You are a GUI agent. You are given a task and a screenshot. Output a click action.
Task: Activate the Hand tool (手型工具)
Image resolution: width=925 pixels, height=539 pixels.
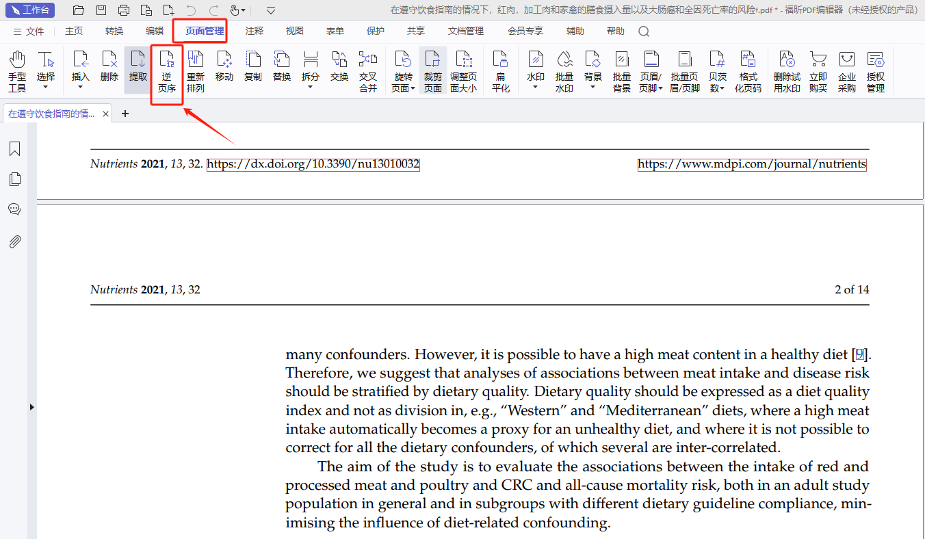17,71
